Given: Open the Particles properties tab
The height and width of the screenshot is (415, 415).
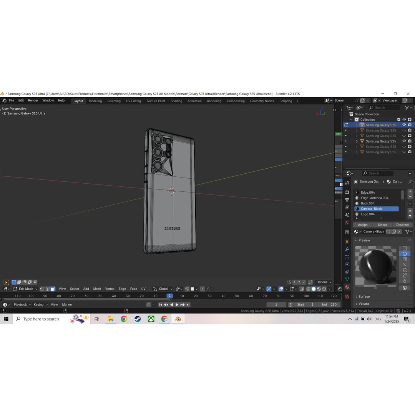Looking at the screenshot, I should 347,257.
